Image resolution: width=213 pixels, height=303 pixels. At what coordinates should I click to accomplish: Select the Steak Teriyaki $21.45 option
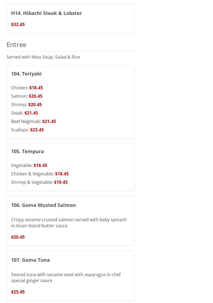pos(25,113)
